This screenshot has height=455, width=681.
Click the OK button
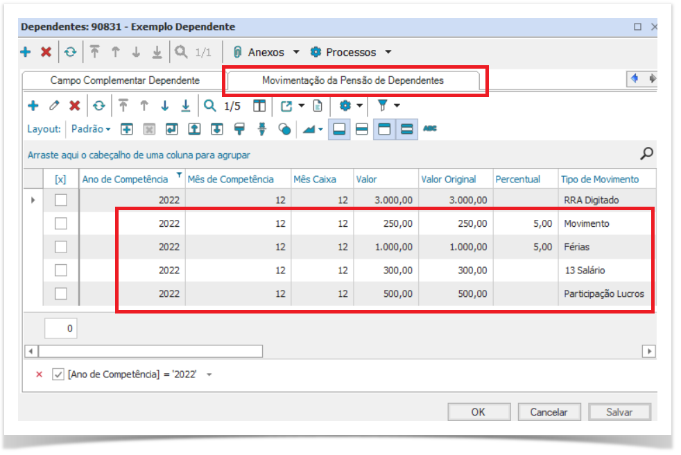point(479,412)
